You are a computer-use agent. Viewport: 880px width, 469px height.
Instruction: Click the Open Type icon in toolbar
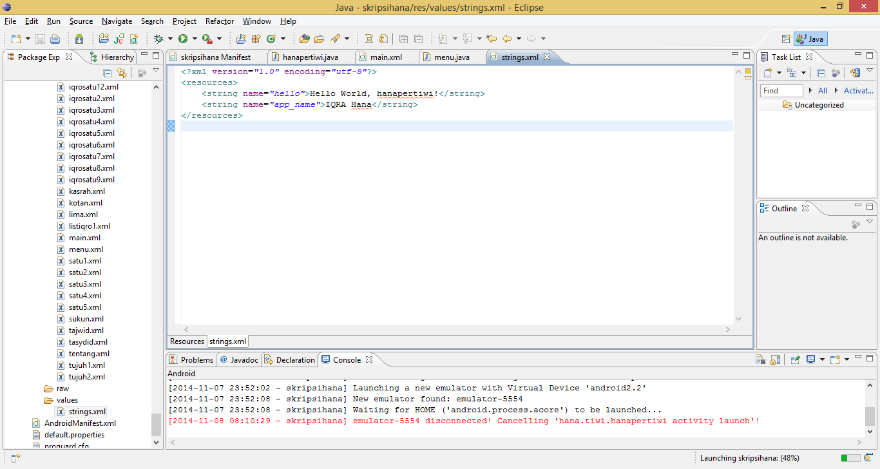pyautogui.click(x=303, y=39)
